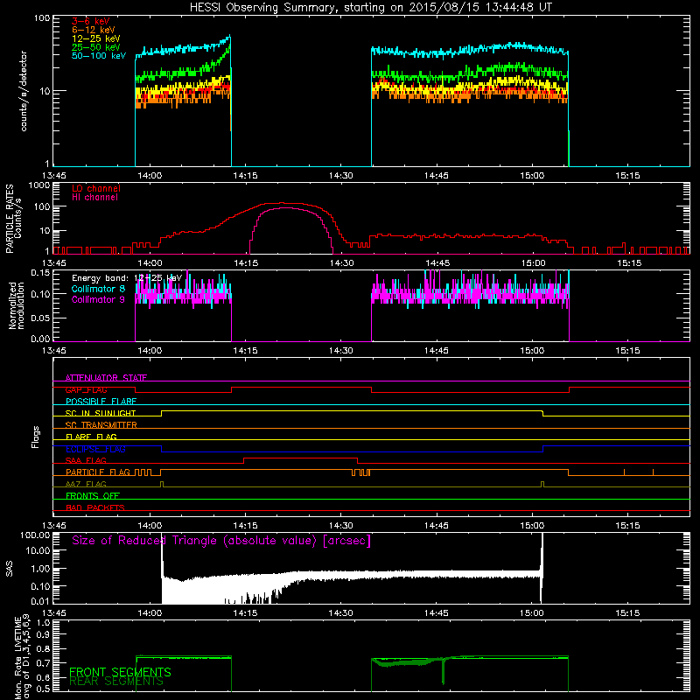Click the vertical 'Flags' axis label

pyautogui.click(x=36, y=437)
